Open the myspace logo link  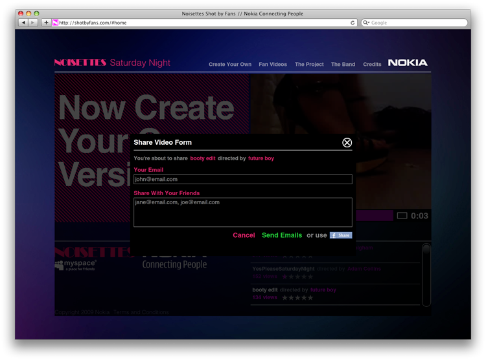pyautogui.click(x=76, y=265)
